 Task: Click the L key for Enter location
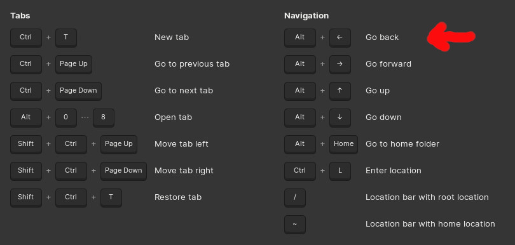tap(340, 171)
